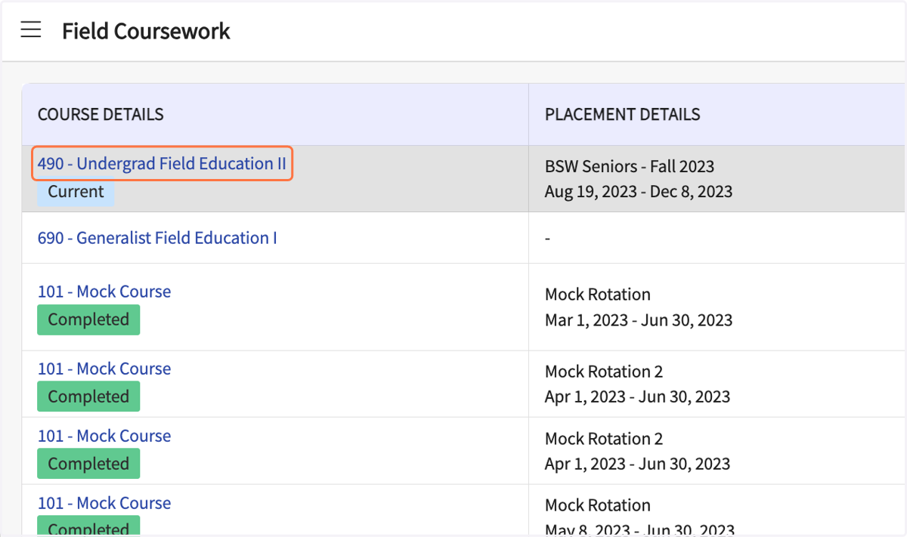Open 490 - Undergrad Field Education II
This screenshot has height=537, width=907.
tap(162, 164)
